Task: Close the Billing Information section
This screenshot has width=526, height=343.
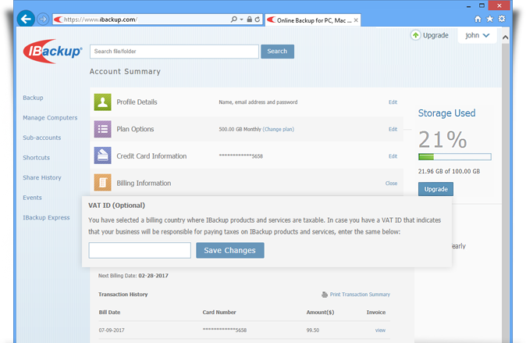Action: pos(391,183)
